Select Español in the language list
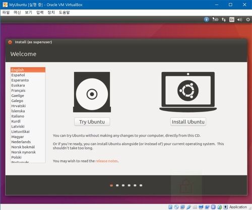Screen dimensions: 252x210 coord(28,75)
